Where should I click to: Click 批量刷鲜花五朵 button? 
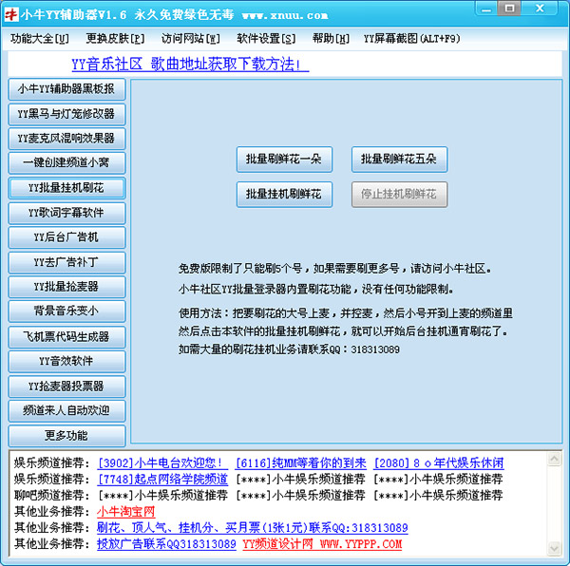coord(399,160)
